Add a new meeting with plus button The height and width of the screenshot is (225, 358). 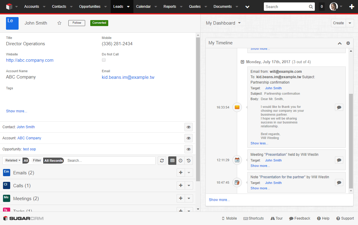point(180,199)
